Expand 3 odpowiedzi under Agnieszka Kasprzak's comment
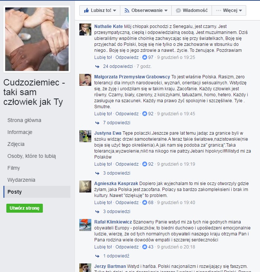 (117, 212)
